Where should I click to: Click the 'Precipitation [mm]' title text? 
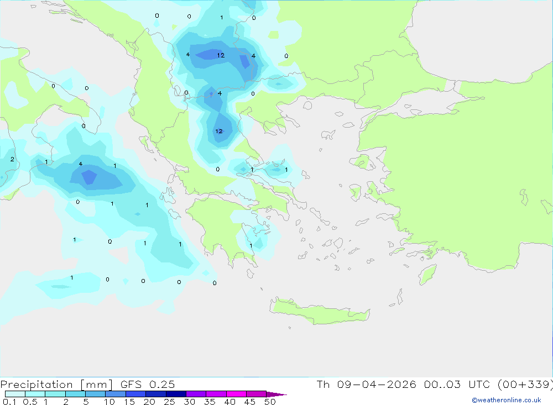[56, 385]
